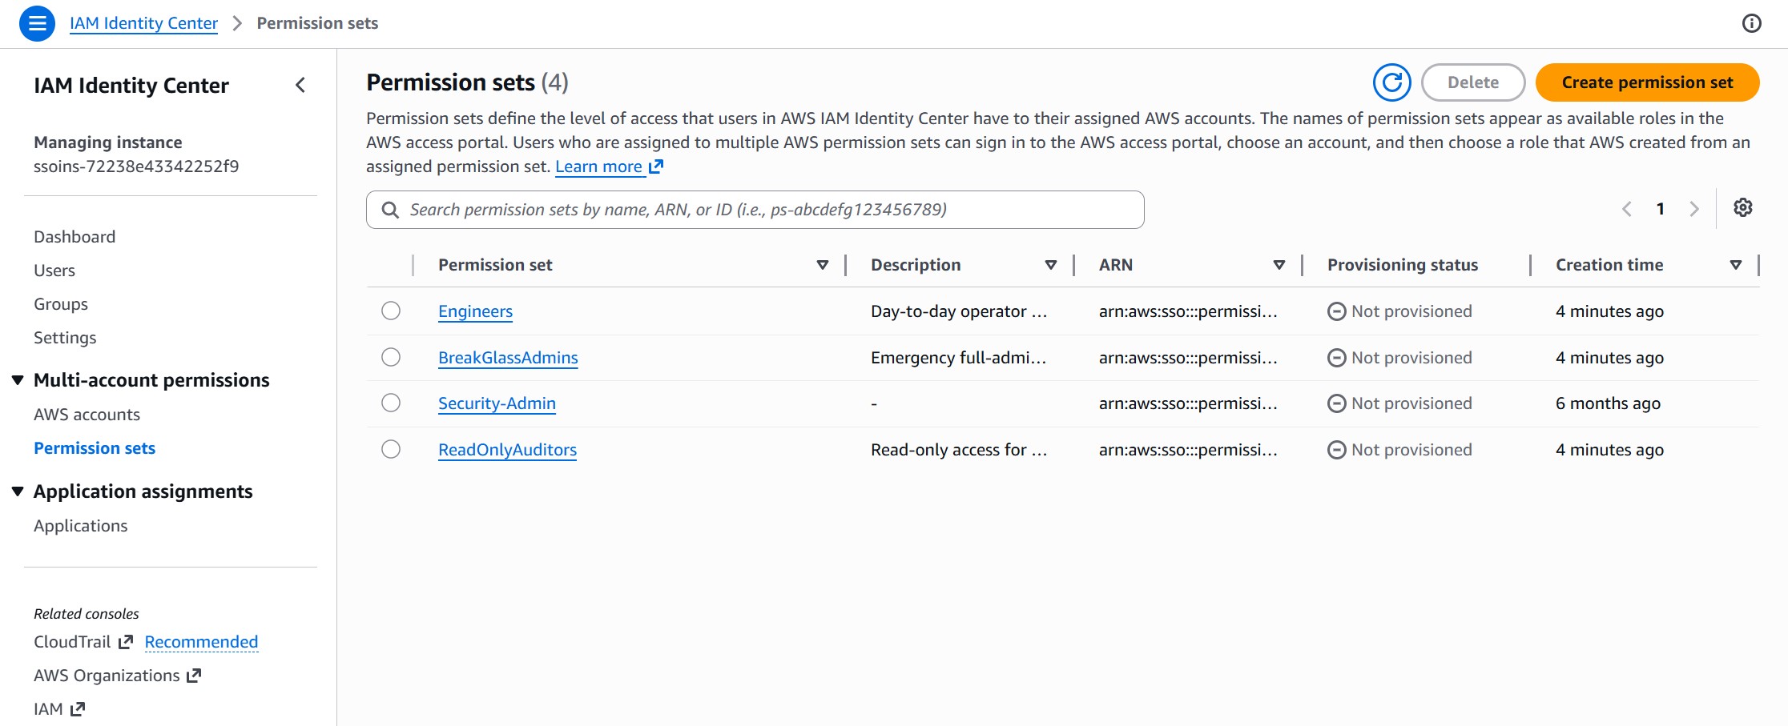
Task: Open the Security-Admin permission set
Action: tap(497, 403)
